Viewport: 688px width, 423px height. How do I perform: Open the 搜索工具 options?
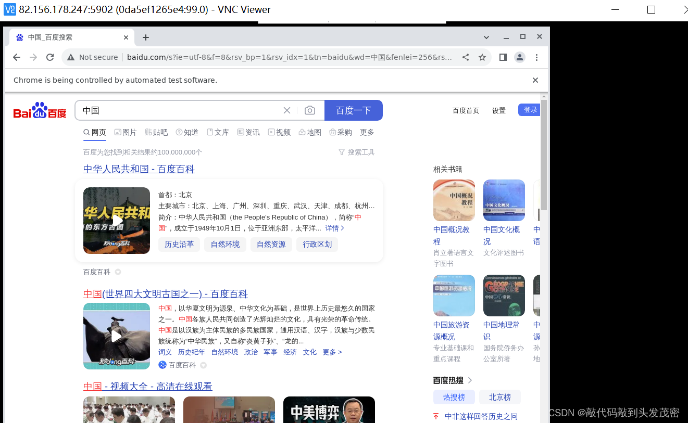[357, 151]
